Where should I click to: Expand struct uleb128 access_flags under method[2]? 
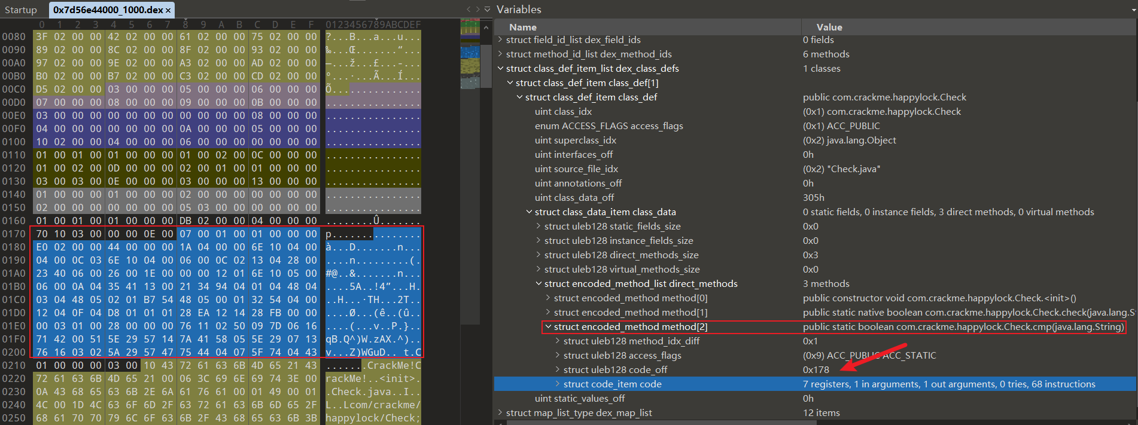tap(558, 355)
